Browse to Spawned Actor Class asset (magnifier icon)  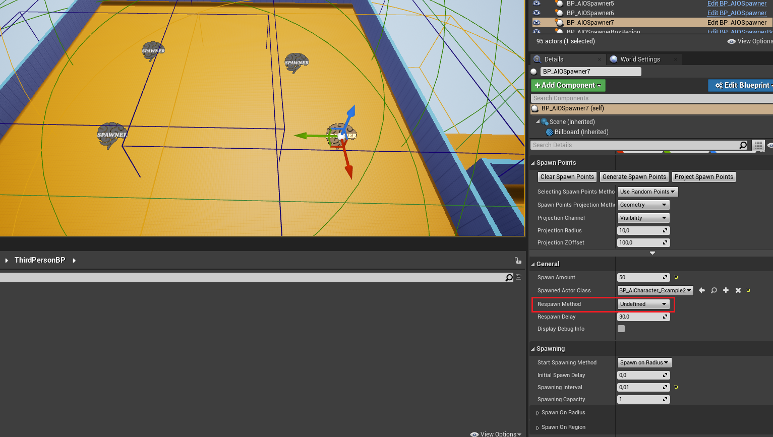(713, 290)
